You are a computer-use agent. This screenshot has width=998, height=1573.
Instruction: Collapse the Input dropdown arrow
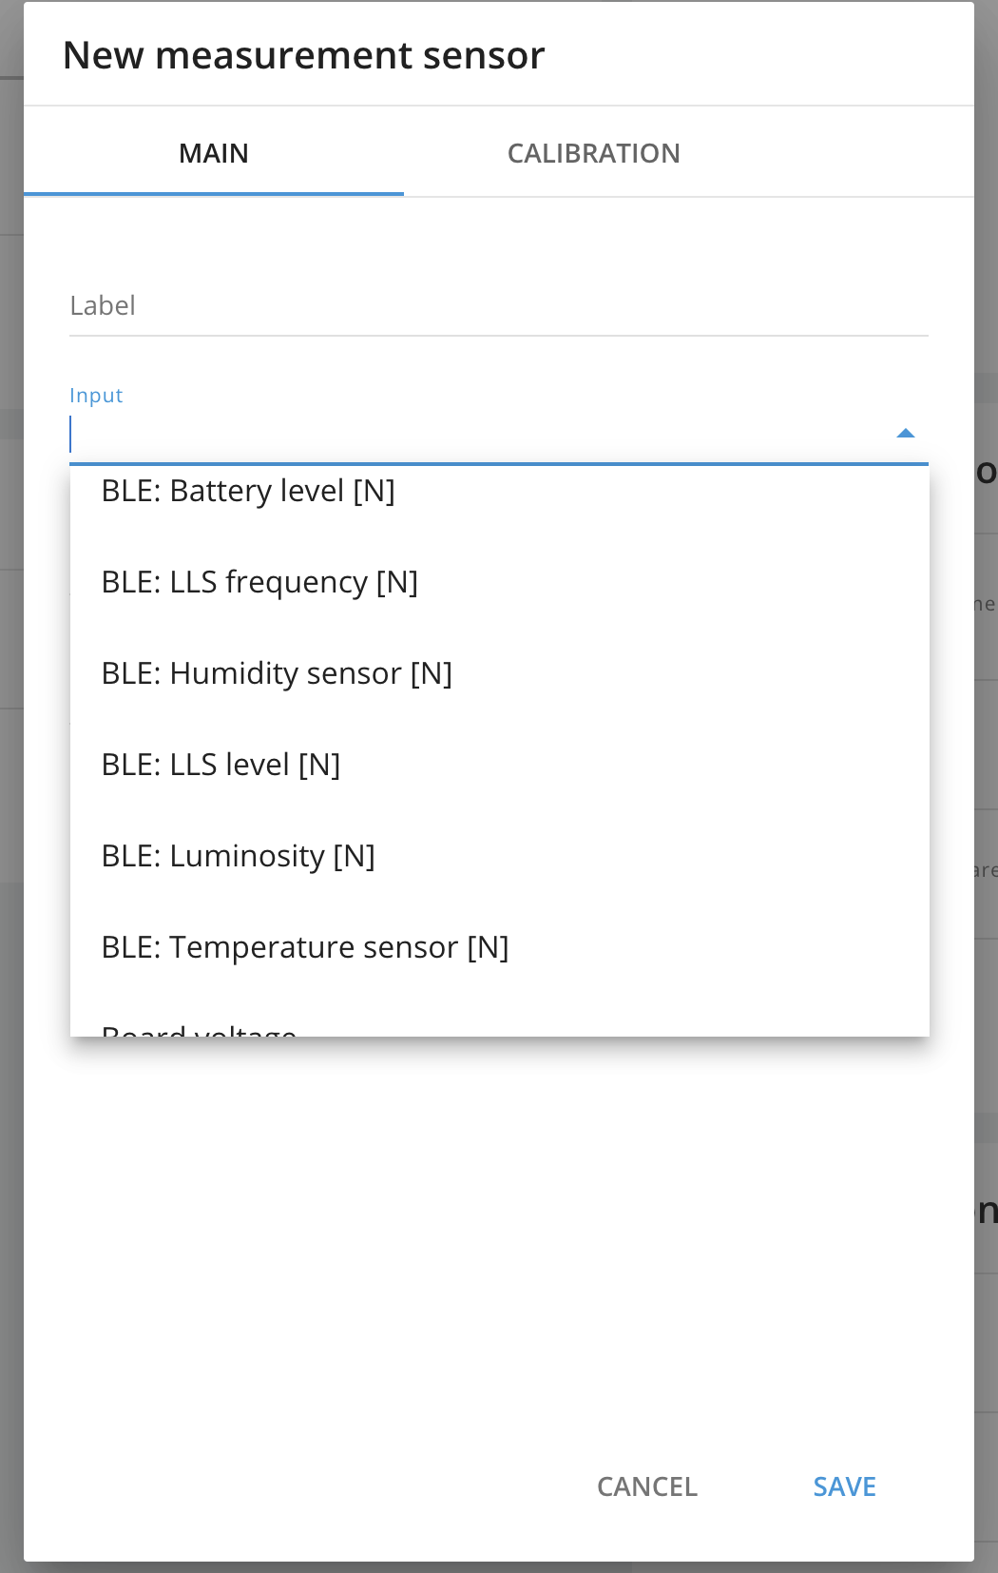tap(905, 434)
